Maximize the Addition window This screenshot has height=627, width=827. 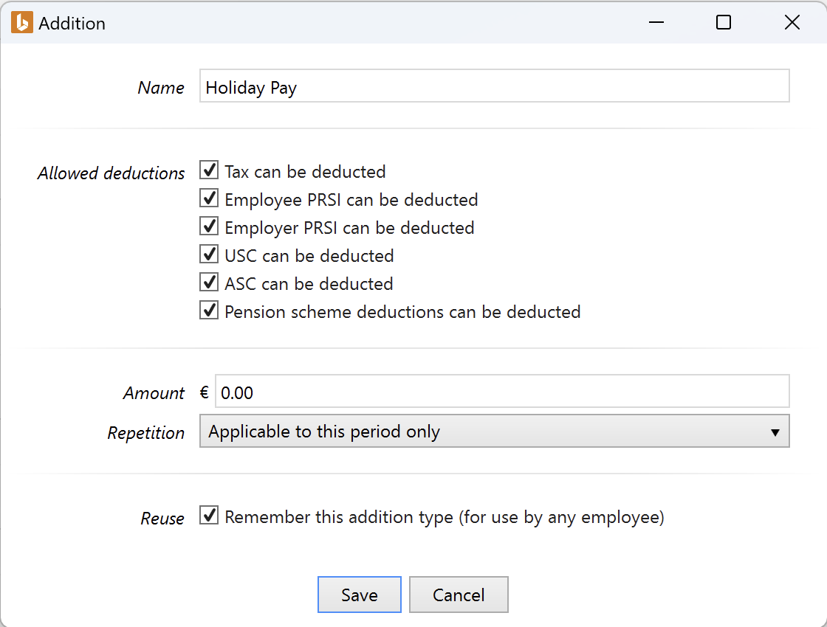(724, 23)
